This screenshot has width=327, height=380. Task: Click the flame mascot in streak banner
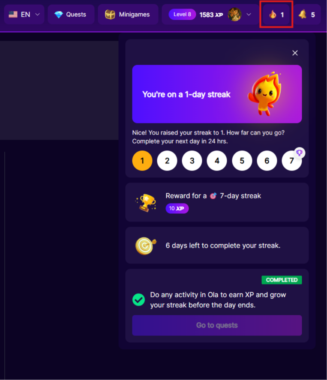(x=264, y=94)
